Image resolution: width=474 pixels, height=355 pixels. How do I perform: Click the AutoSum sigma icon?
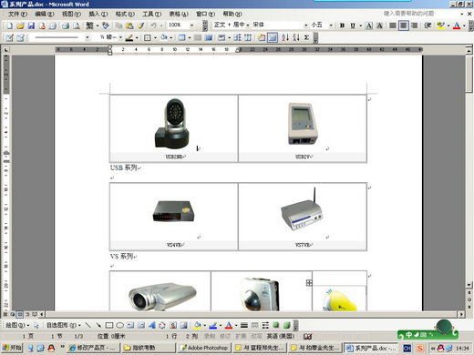[x=307, y=37]
